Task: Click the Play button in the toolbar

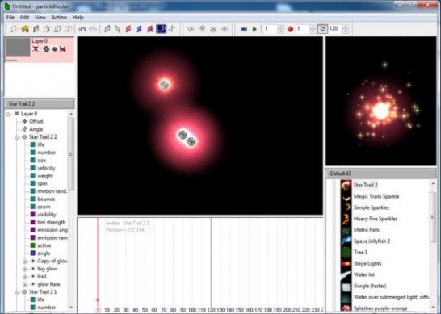Action: pos(254,29)
